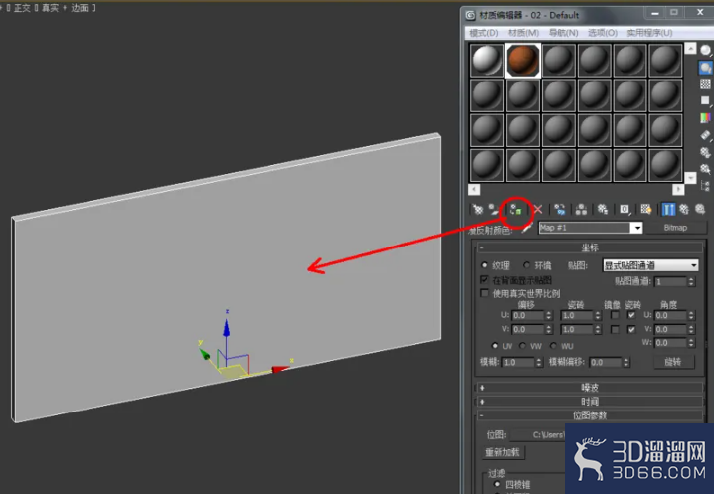Screen dimensions: 714x494
Task: Click the 重新加载 button
Action: click(x=502, y=452)
